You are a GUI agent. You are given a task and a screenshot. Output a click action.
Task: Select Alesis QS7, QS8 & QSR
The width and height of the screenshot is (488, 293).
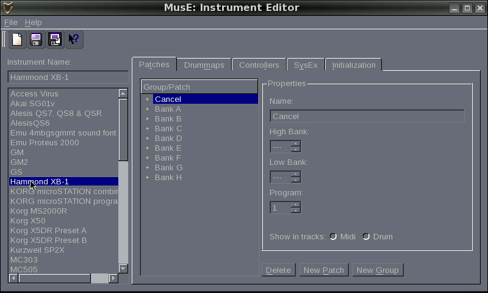63,114
